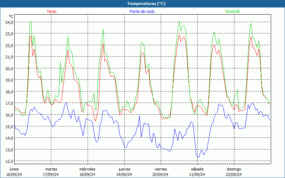Click the '17/09/24' date label
The width and height of the screenshot is (285, 178).
(51, 174)
